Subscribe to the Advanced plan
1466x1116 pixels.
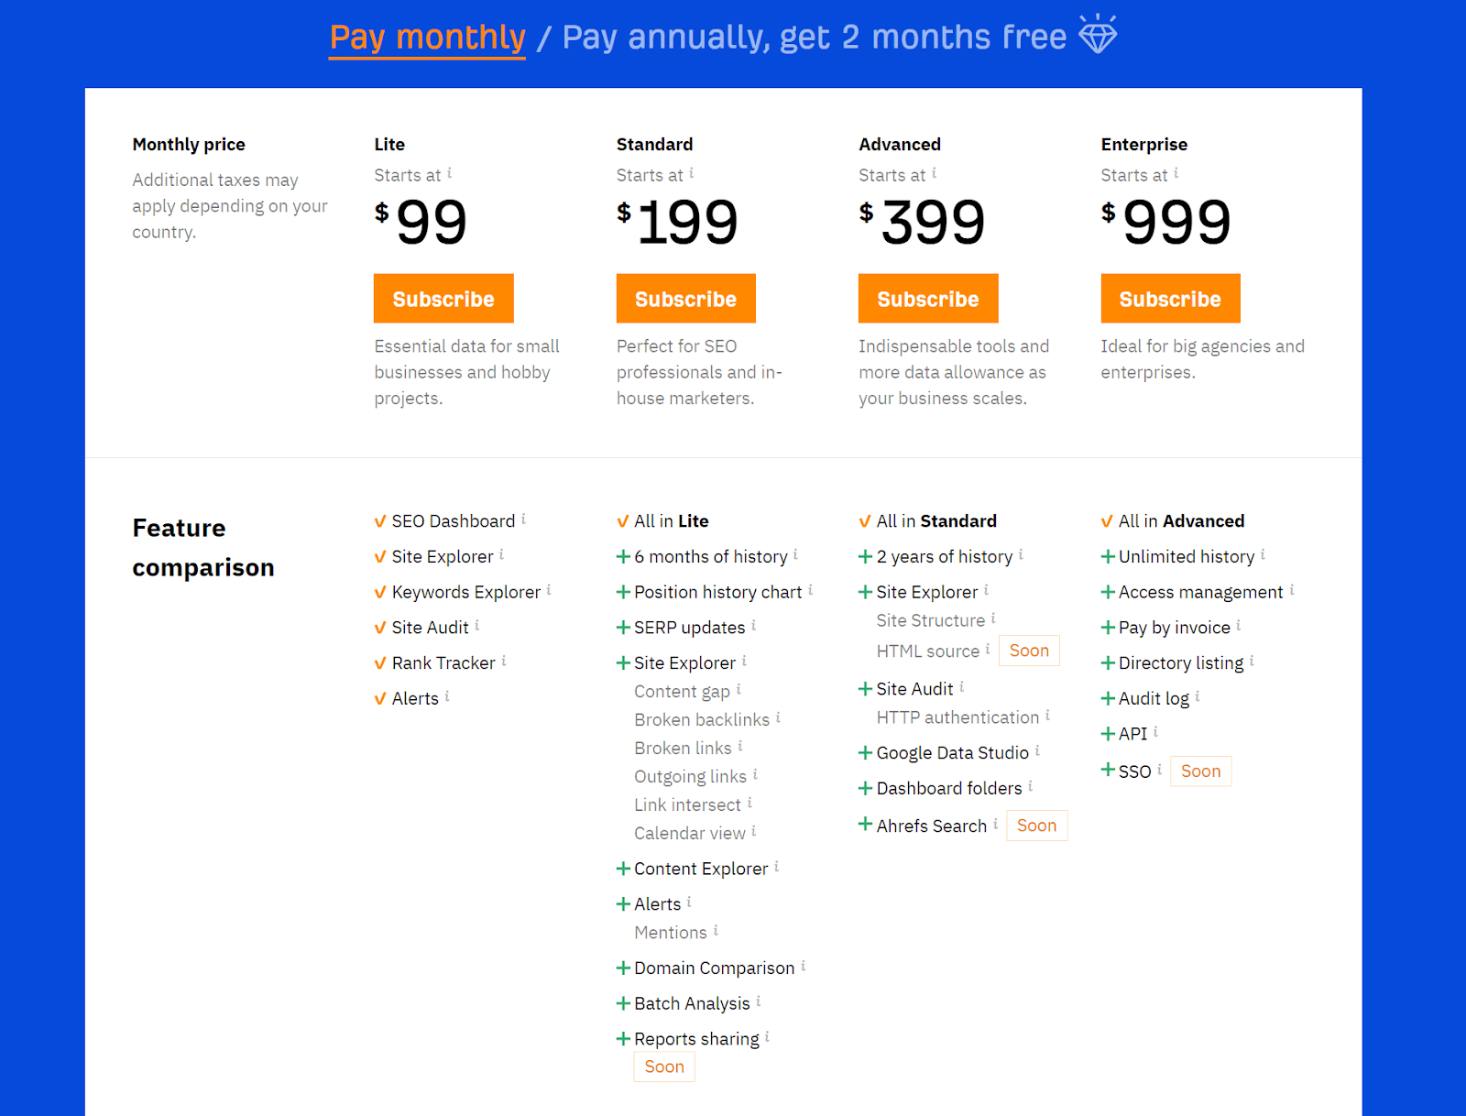(928, 299)
